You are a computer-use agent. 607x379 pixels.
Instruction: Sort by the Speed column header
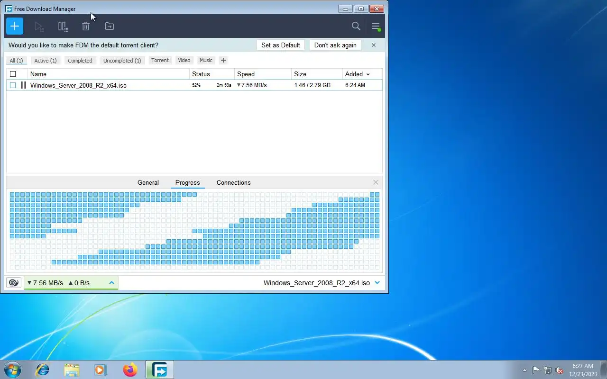tap(263, 74)
